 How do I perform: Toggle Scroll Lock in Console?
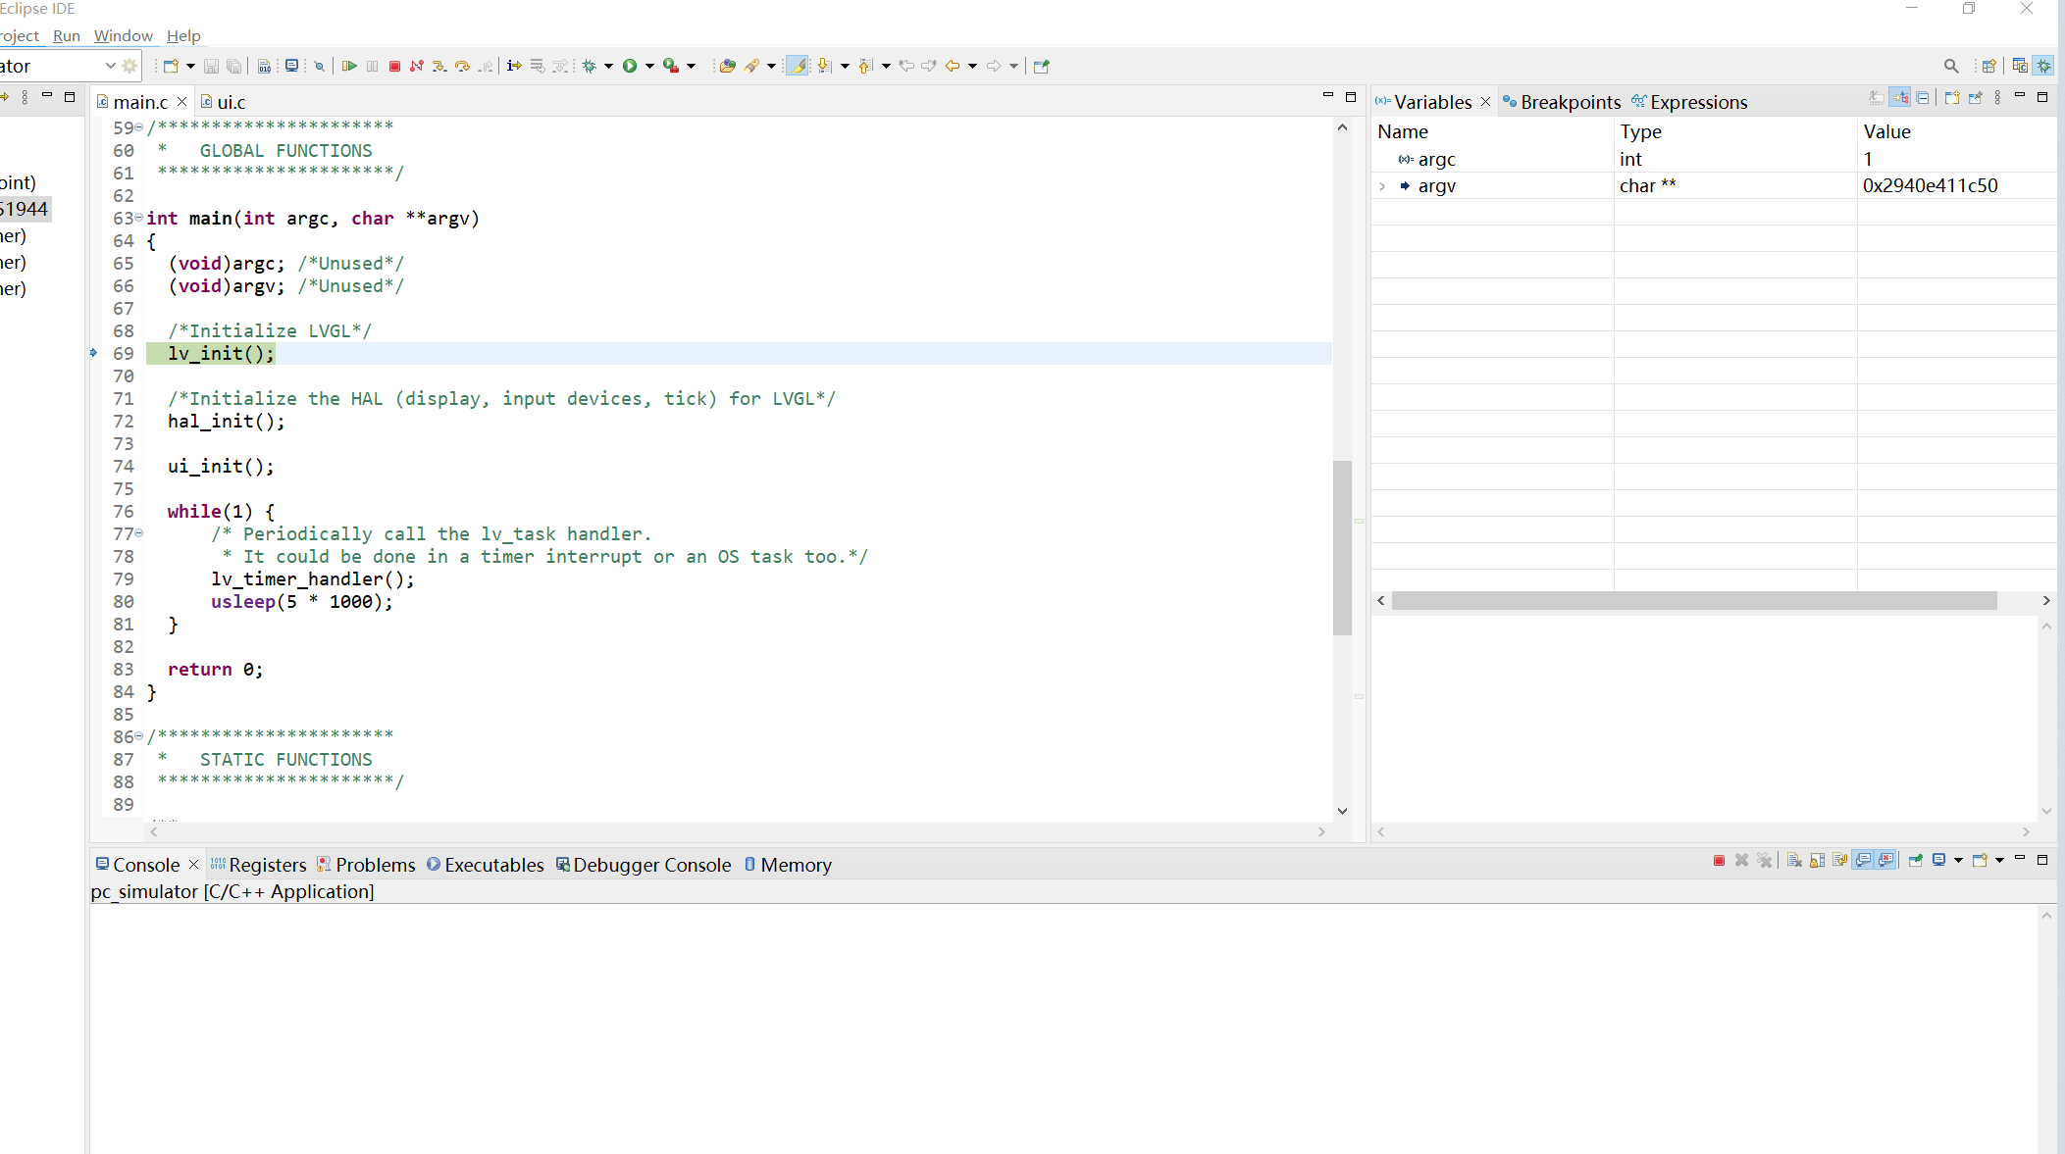(x=1817, y=860)
